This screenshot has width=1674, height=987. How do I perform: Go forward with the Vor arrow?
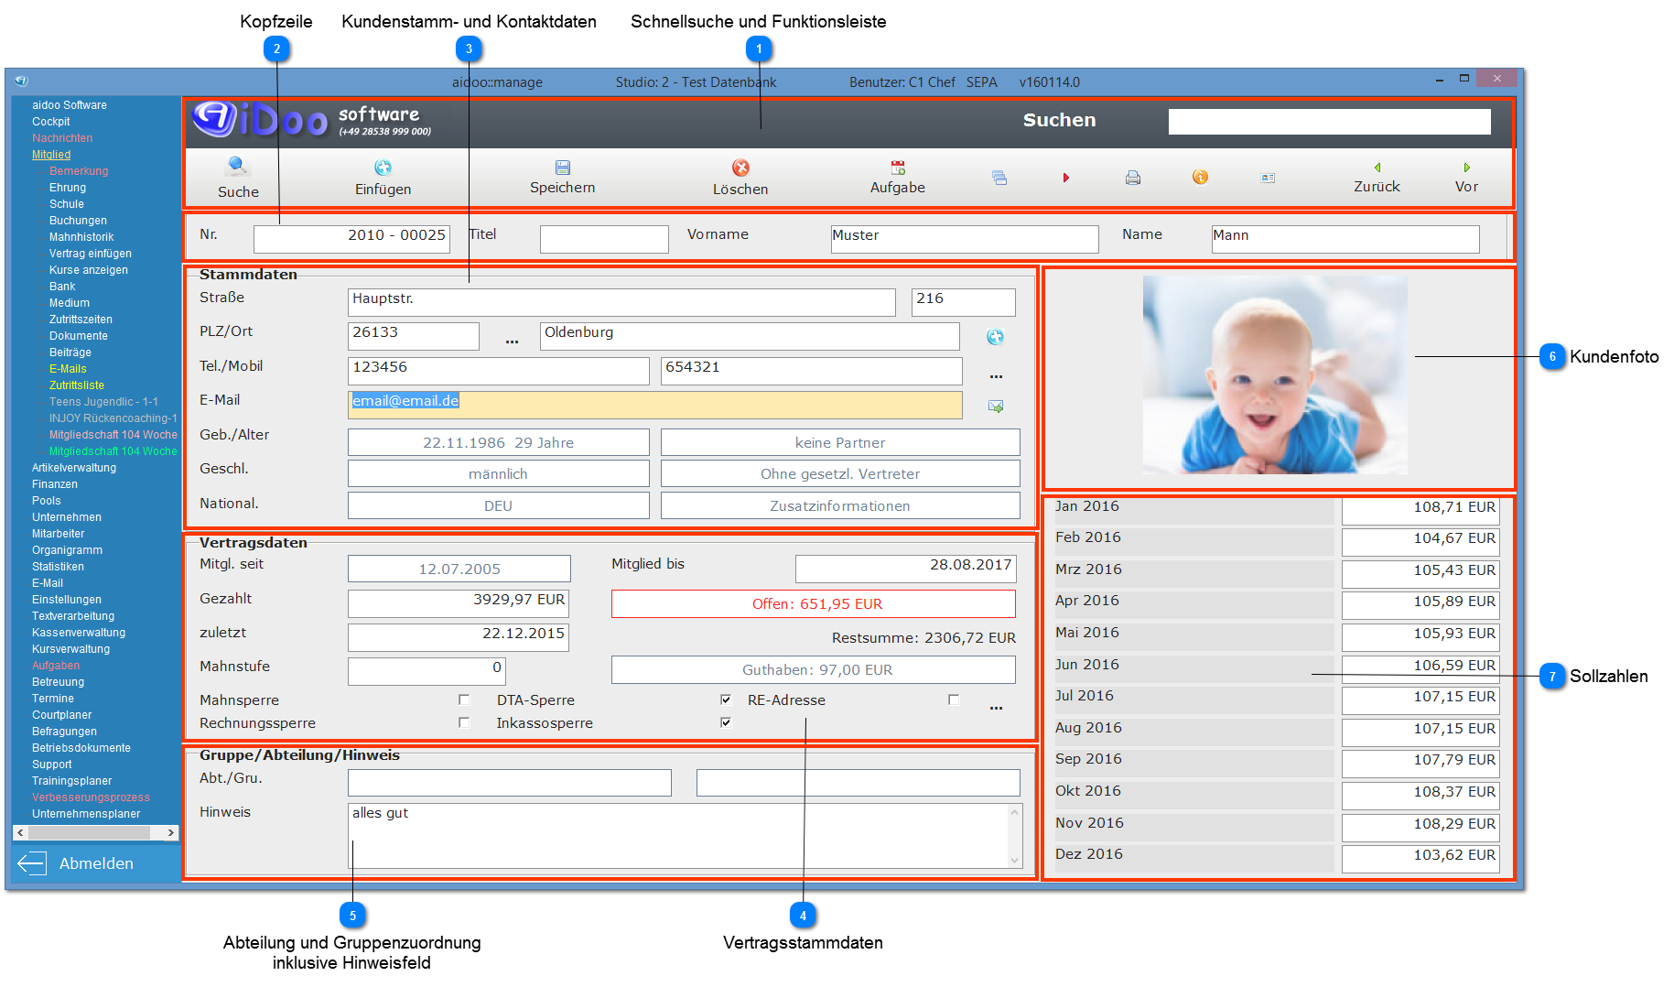1466,168
